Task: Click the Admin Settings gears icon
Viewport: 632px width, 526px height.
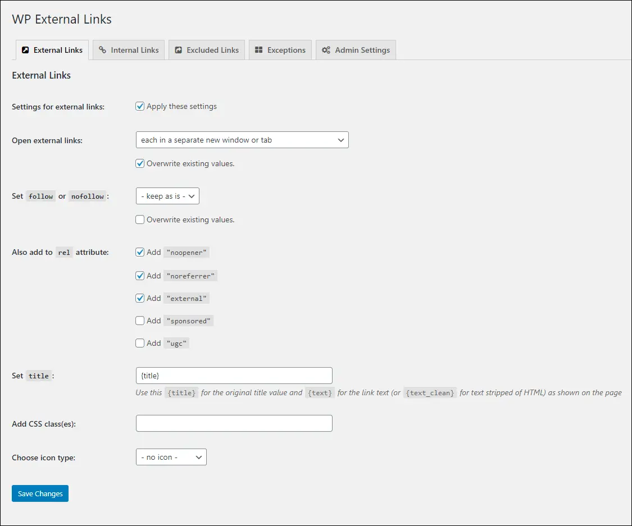Action: [x=326, y=50]
